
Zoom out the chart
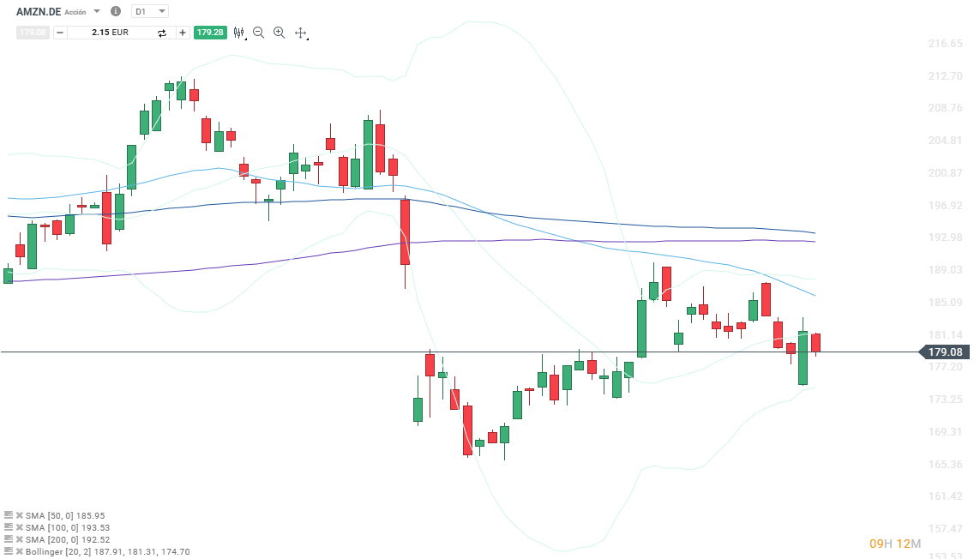click(258, 33)
